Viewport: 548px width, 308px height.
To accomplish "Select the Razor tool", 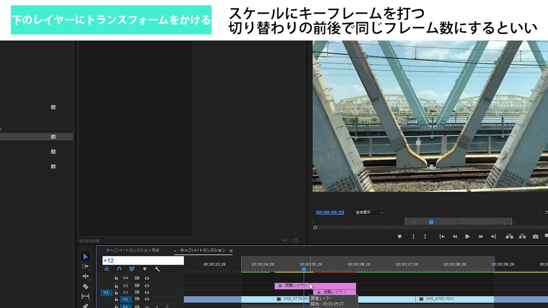I will (86, 286).
